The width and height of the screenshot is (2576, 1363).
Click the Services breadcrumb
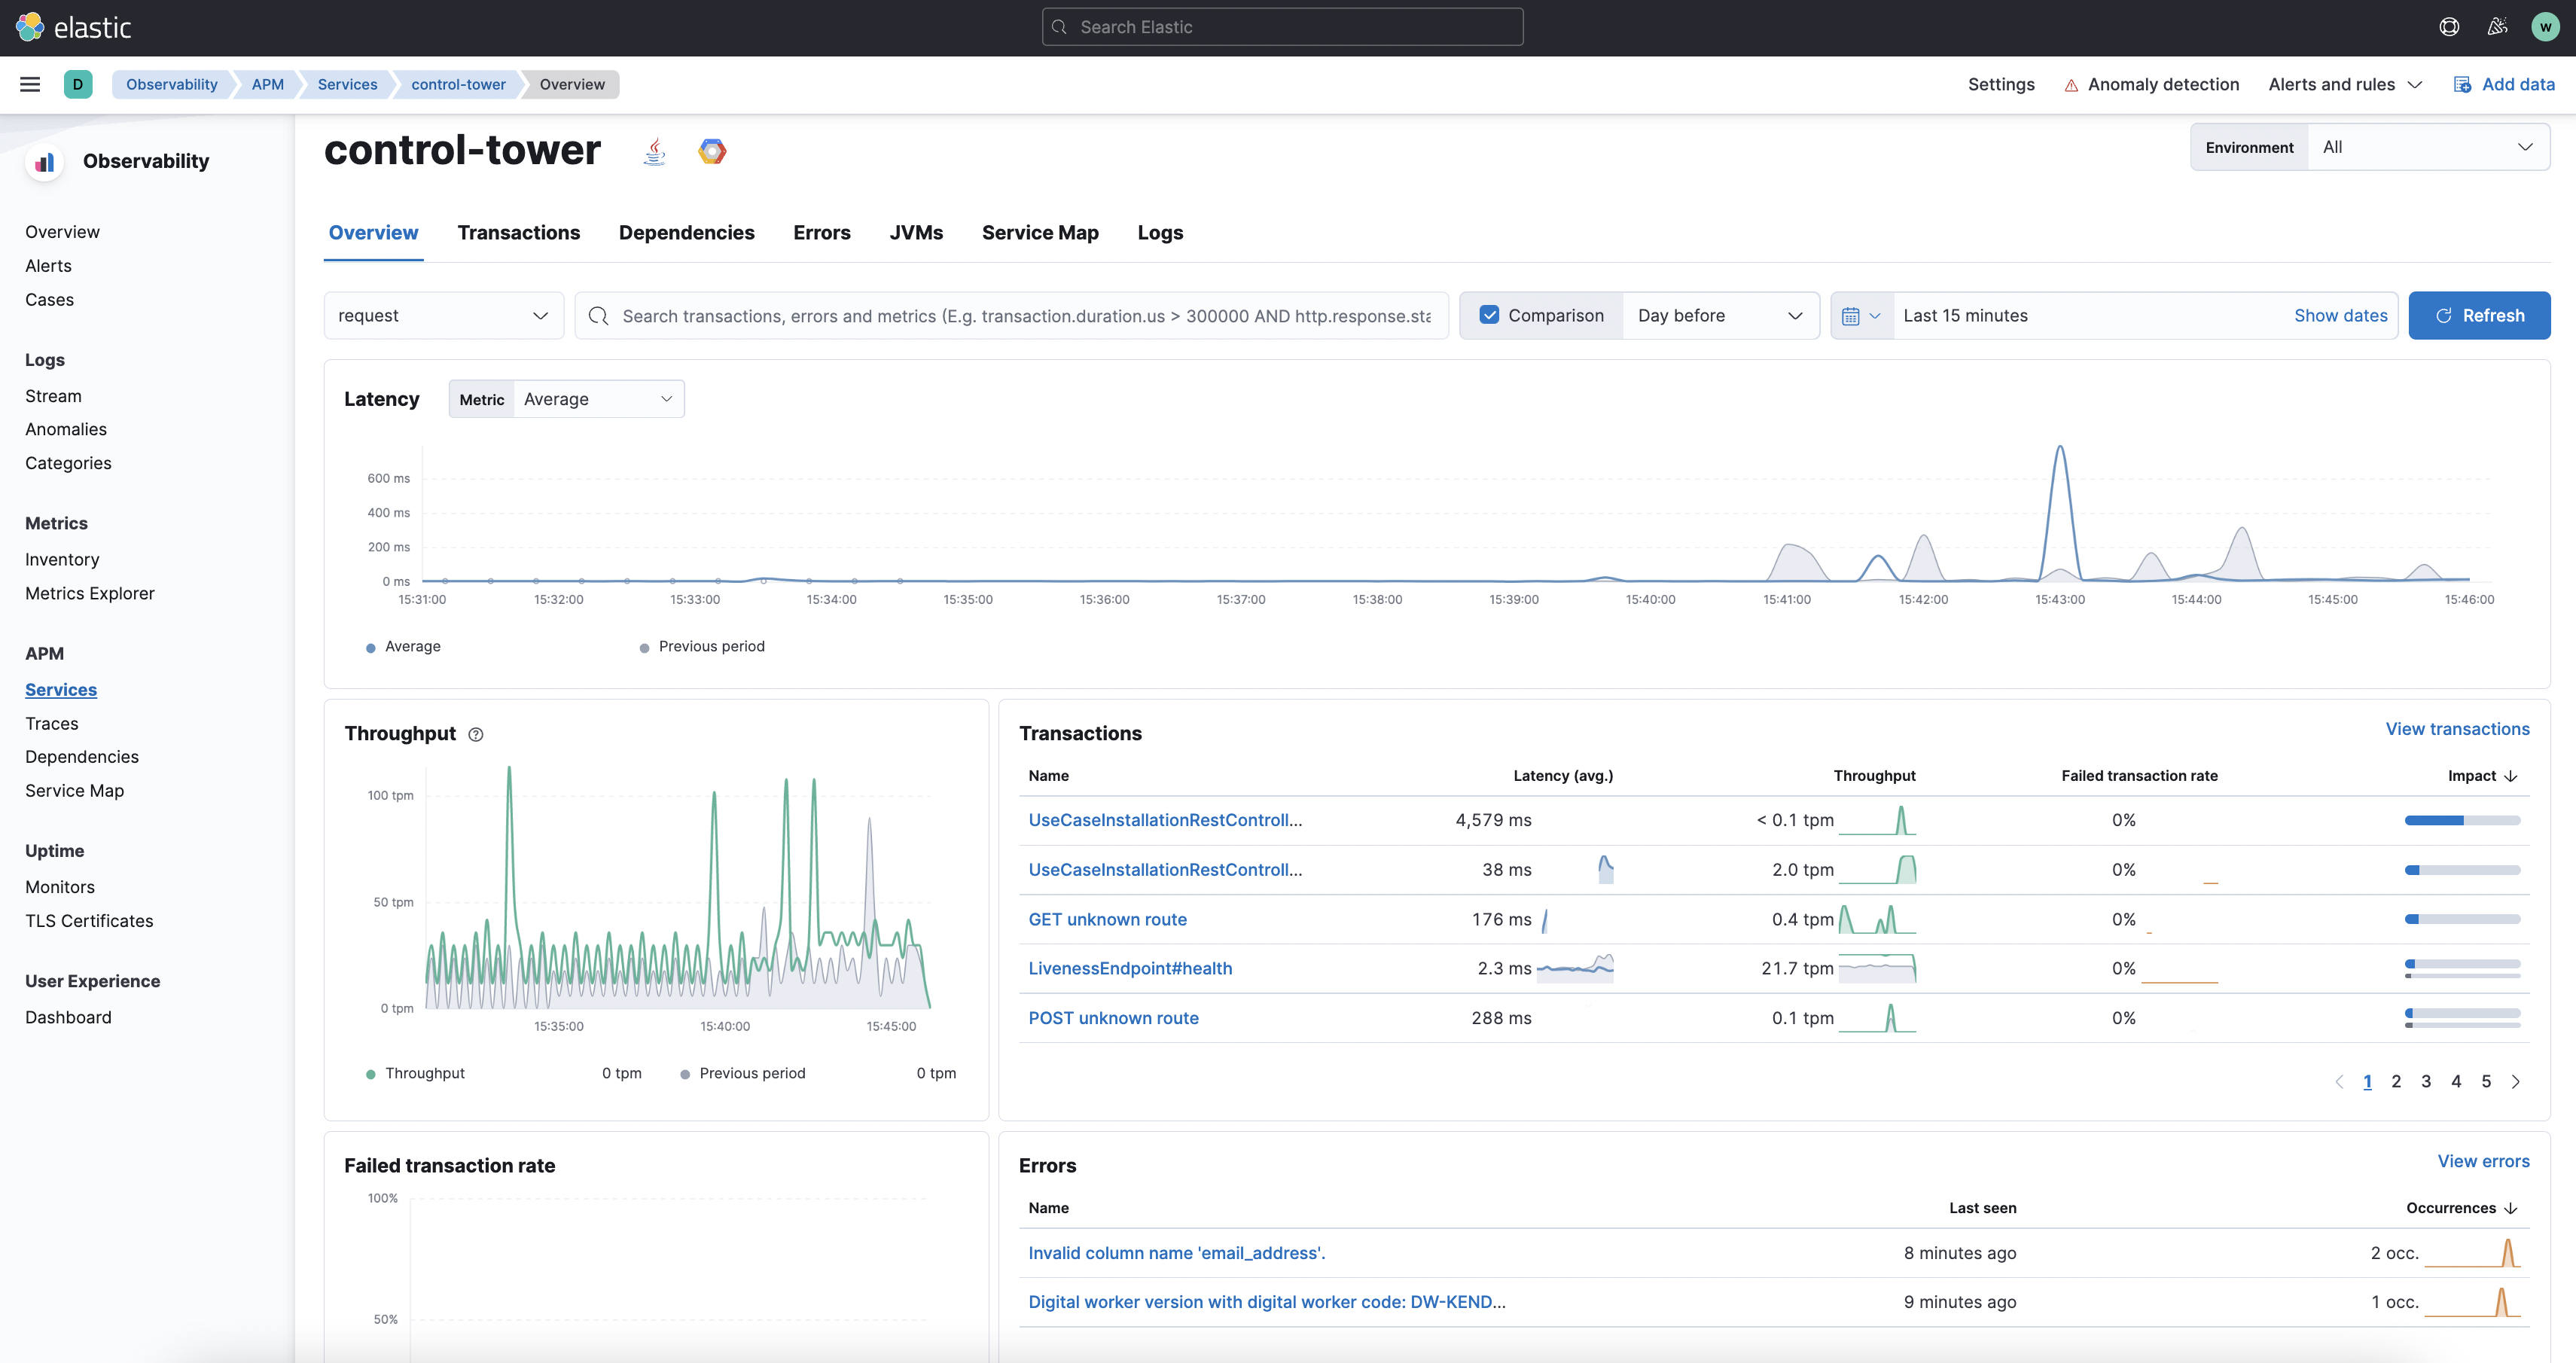click(x=347, y=84)
